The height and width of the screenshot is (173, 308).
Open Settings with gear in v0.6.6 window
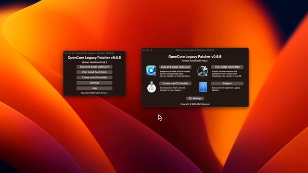pyautogui.click(x=195, y=99)
